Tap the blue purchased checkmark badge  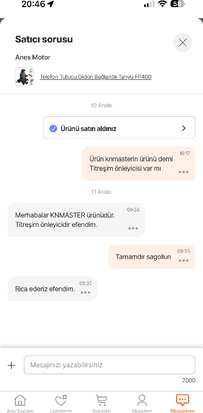[x=53, y=128]
